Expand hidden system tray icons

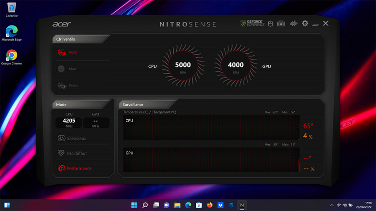pyautogui.click(x=332, y=205)
